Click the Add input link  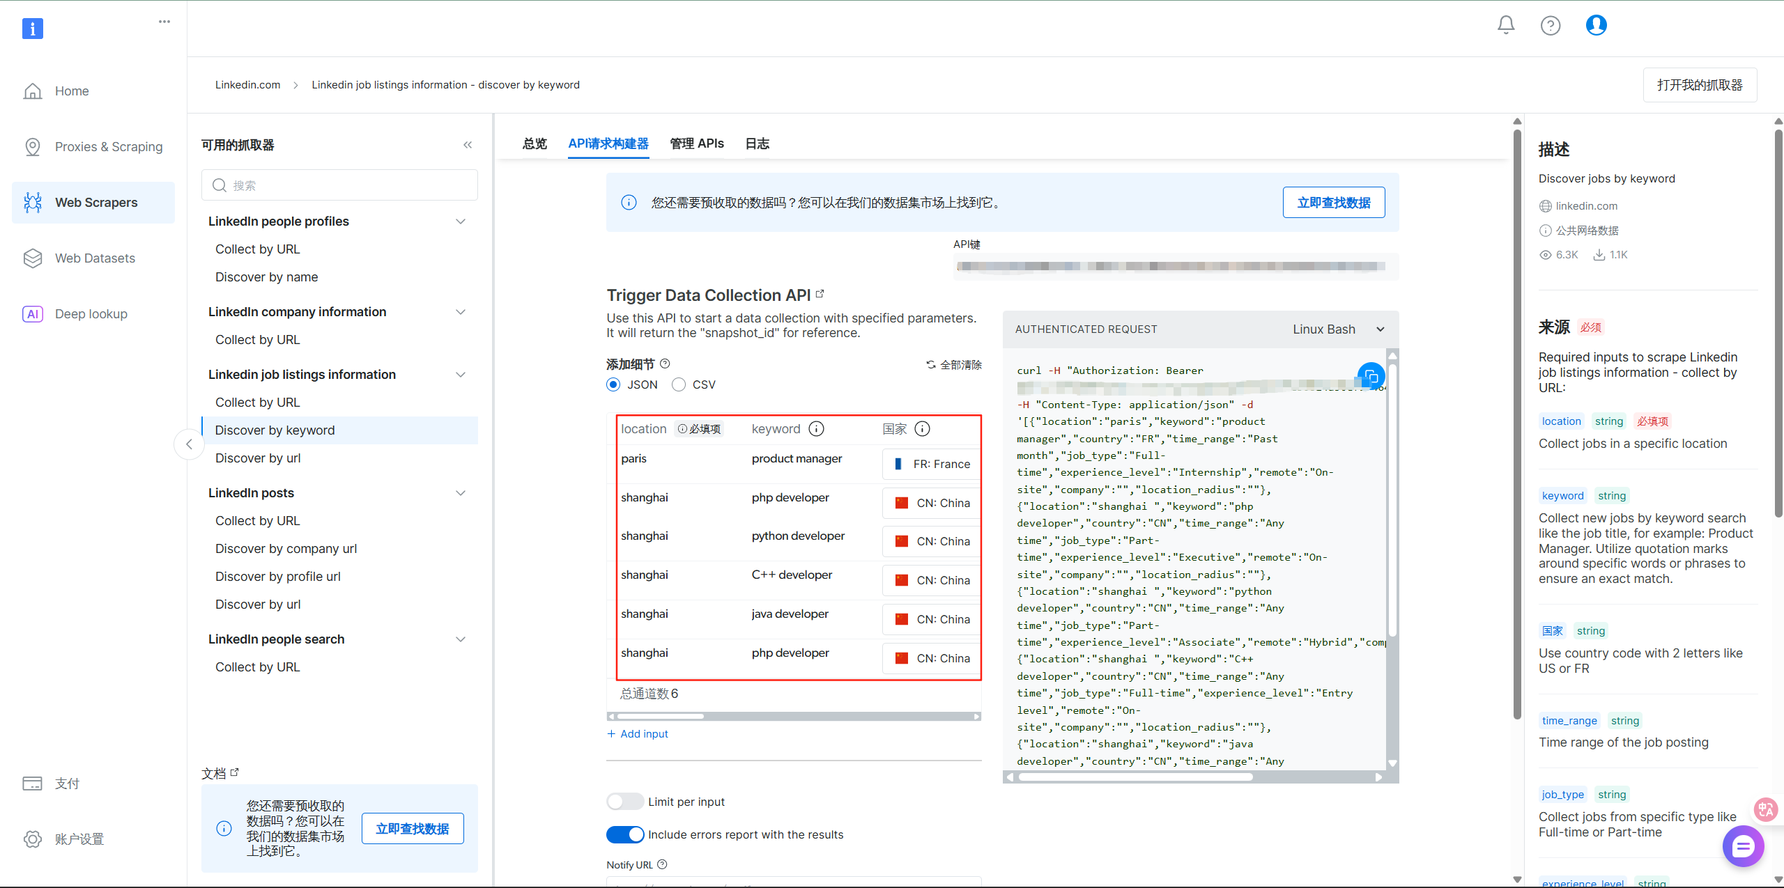point(638,734)
